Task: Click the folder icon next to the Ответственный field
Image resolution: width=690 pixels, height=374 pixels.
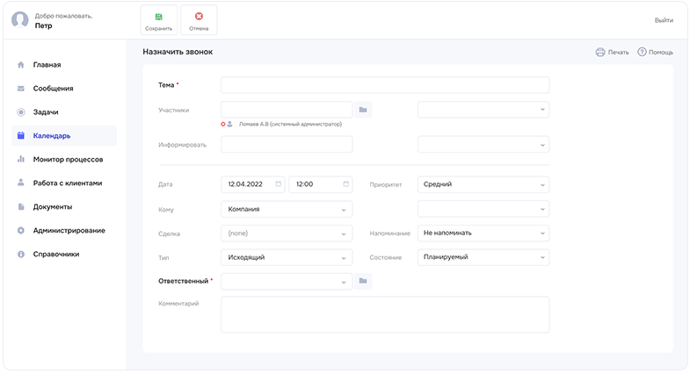Action: 364,281
